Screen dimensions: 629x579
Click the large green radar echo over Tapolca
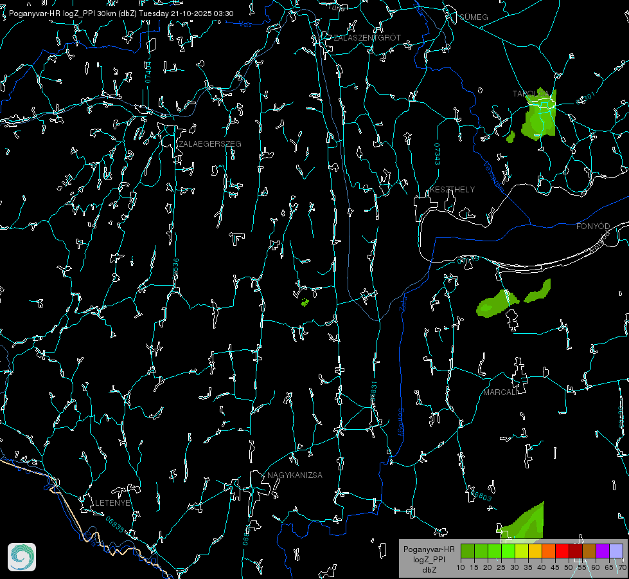tap(540, 115)
